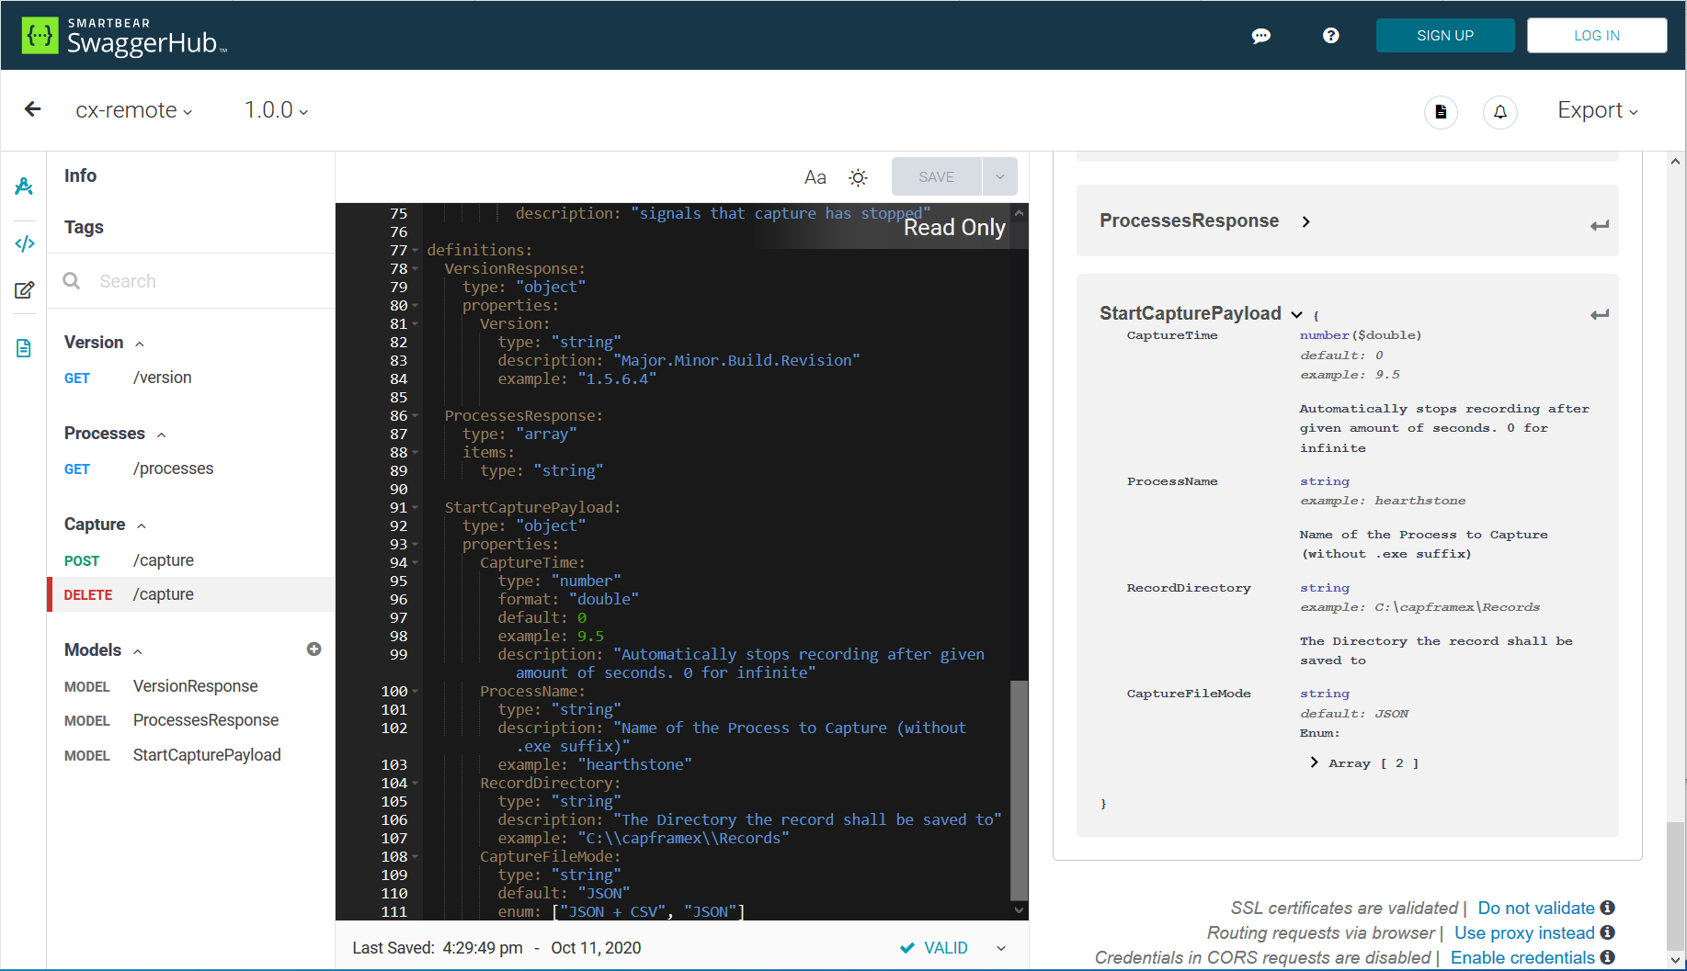Click the Do not validate link
Image resolution: width=1687 pixels, height=971 pixels.
click(x=1536, y=908)
